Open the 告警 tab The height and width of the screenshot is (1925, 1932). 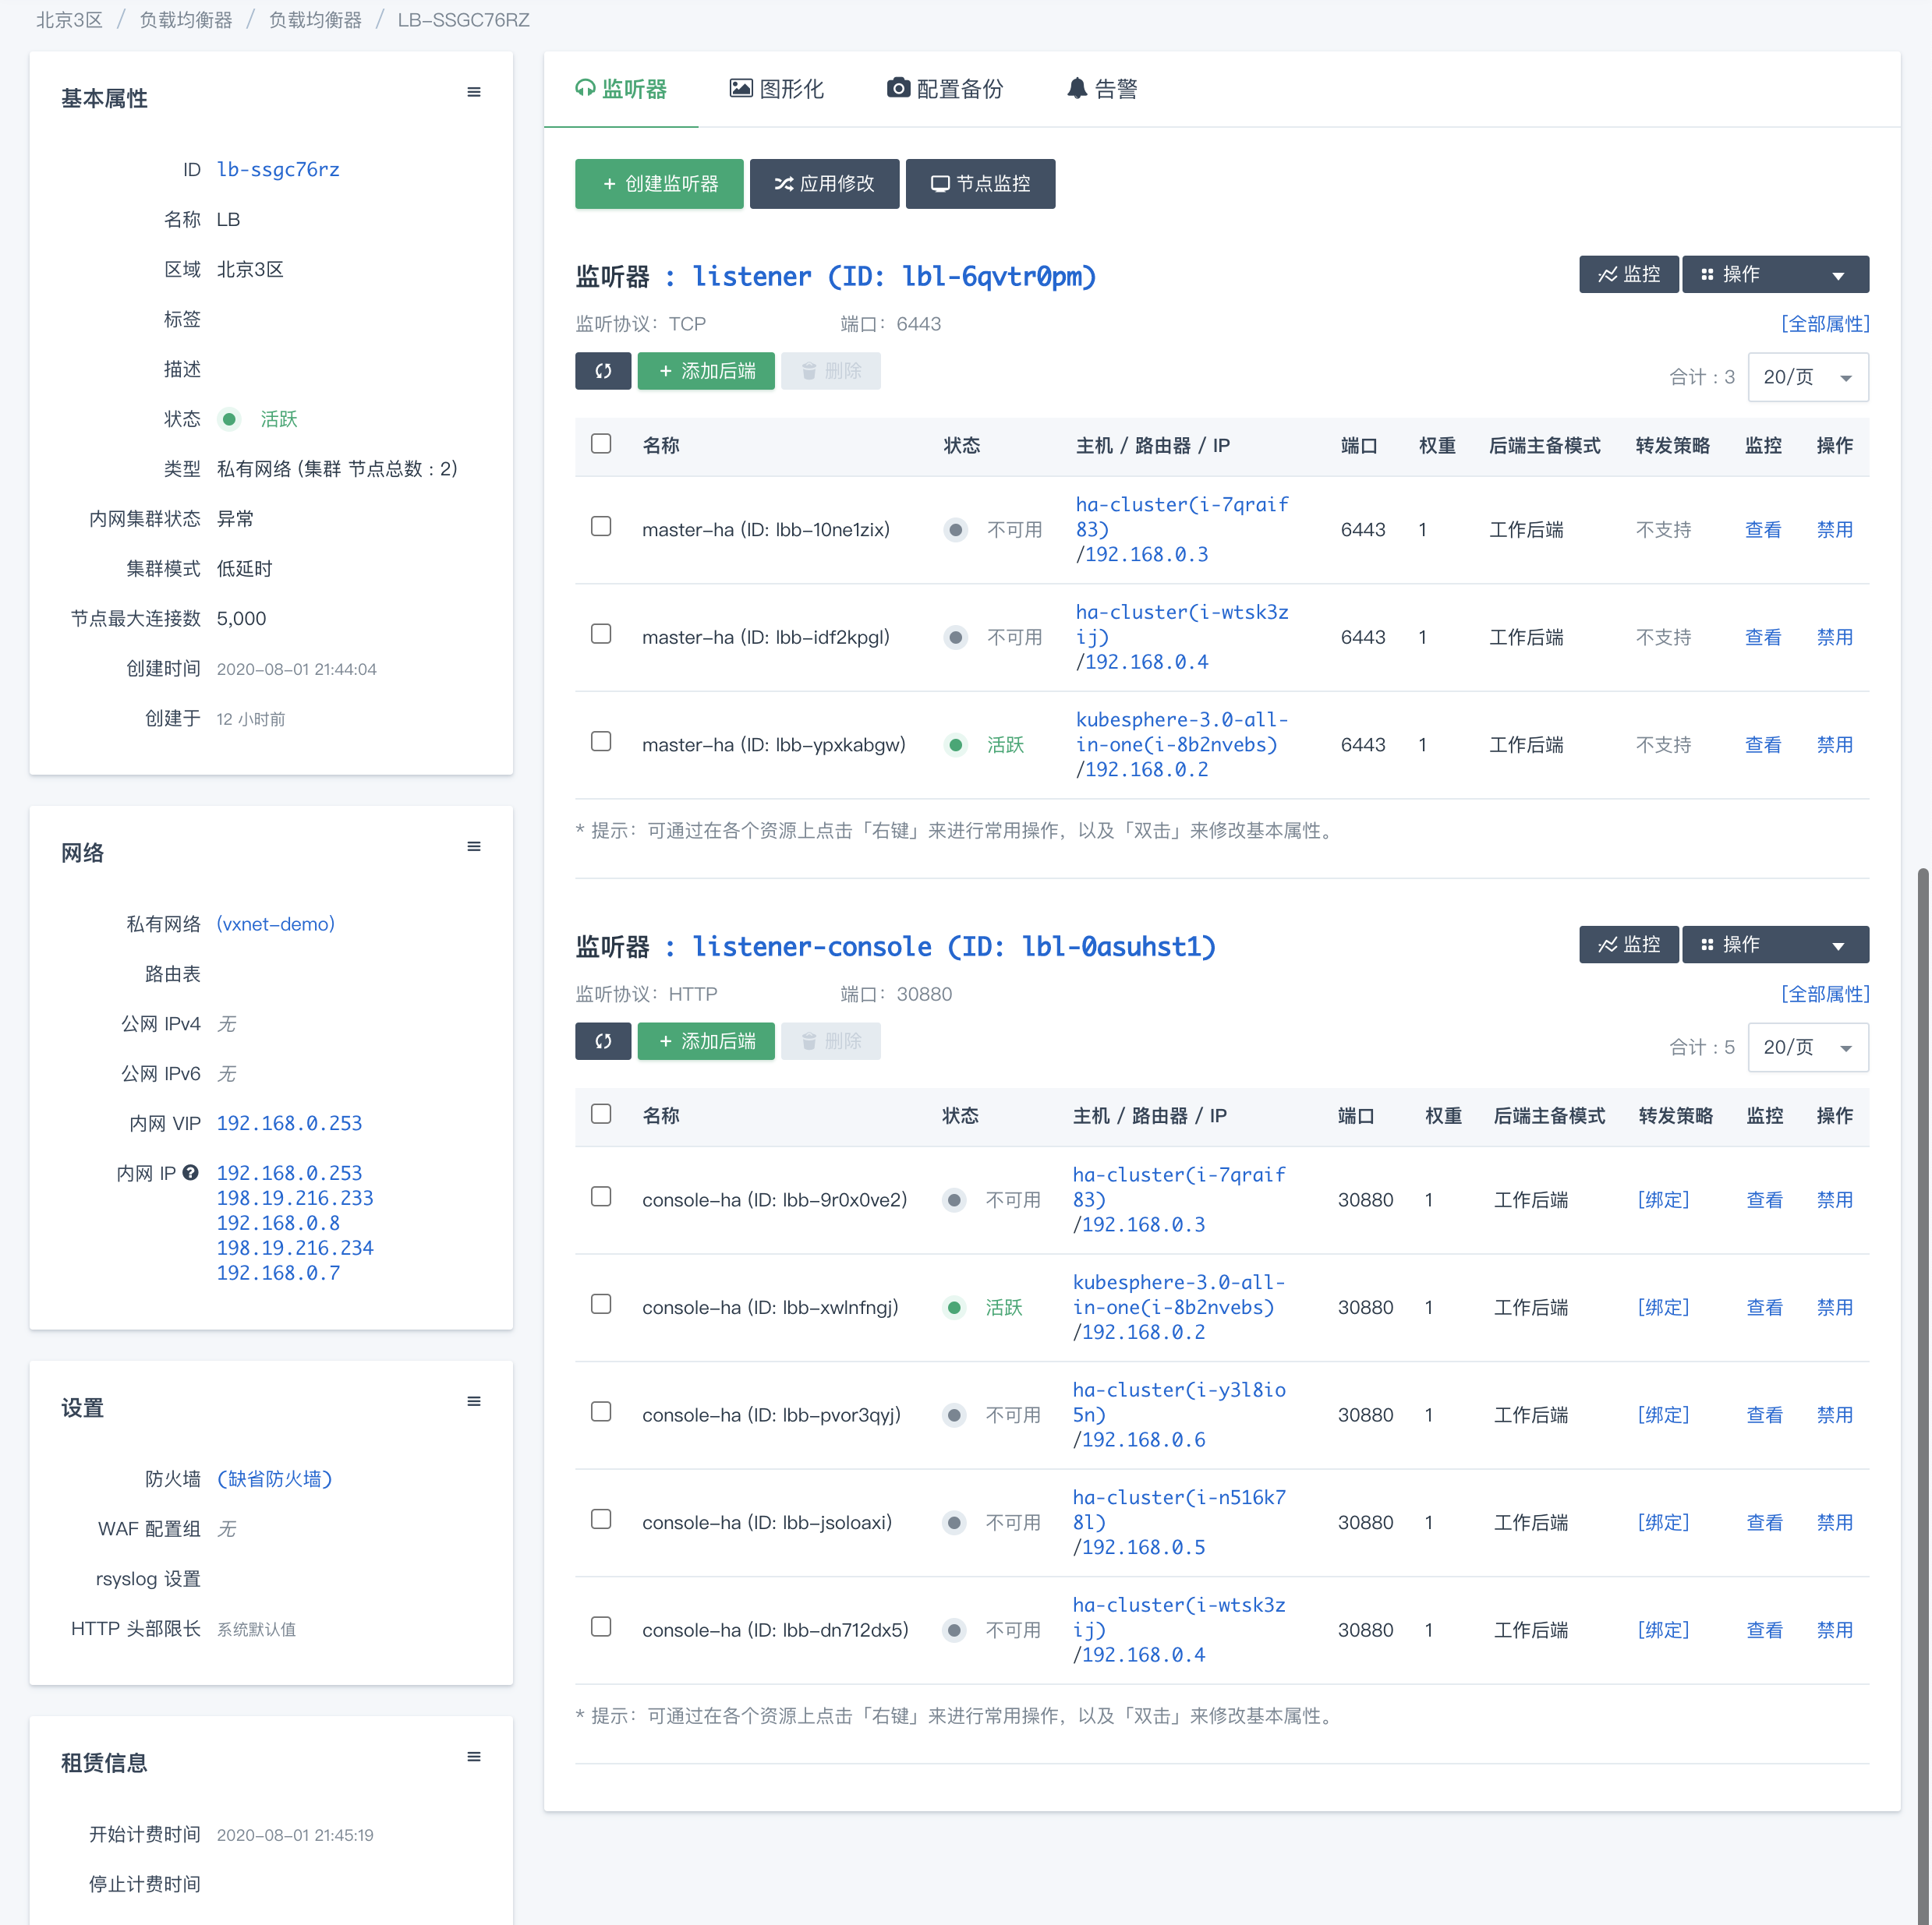click(x=1102, y=89)
